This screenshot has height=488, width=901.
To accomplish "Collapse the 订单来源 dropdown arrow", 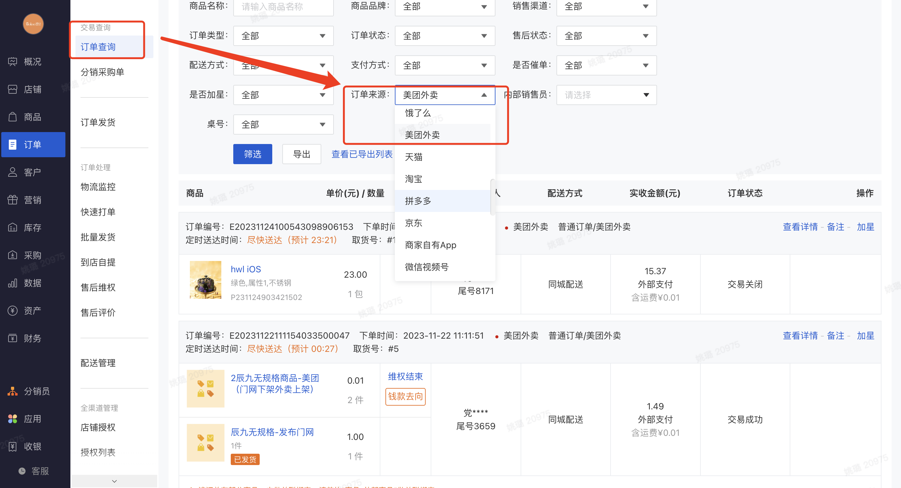I will point(484,95).
